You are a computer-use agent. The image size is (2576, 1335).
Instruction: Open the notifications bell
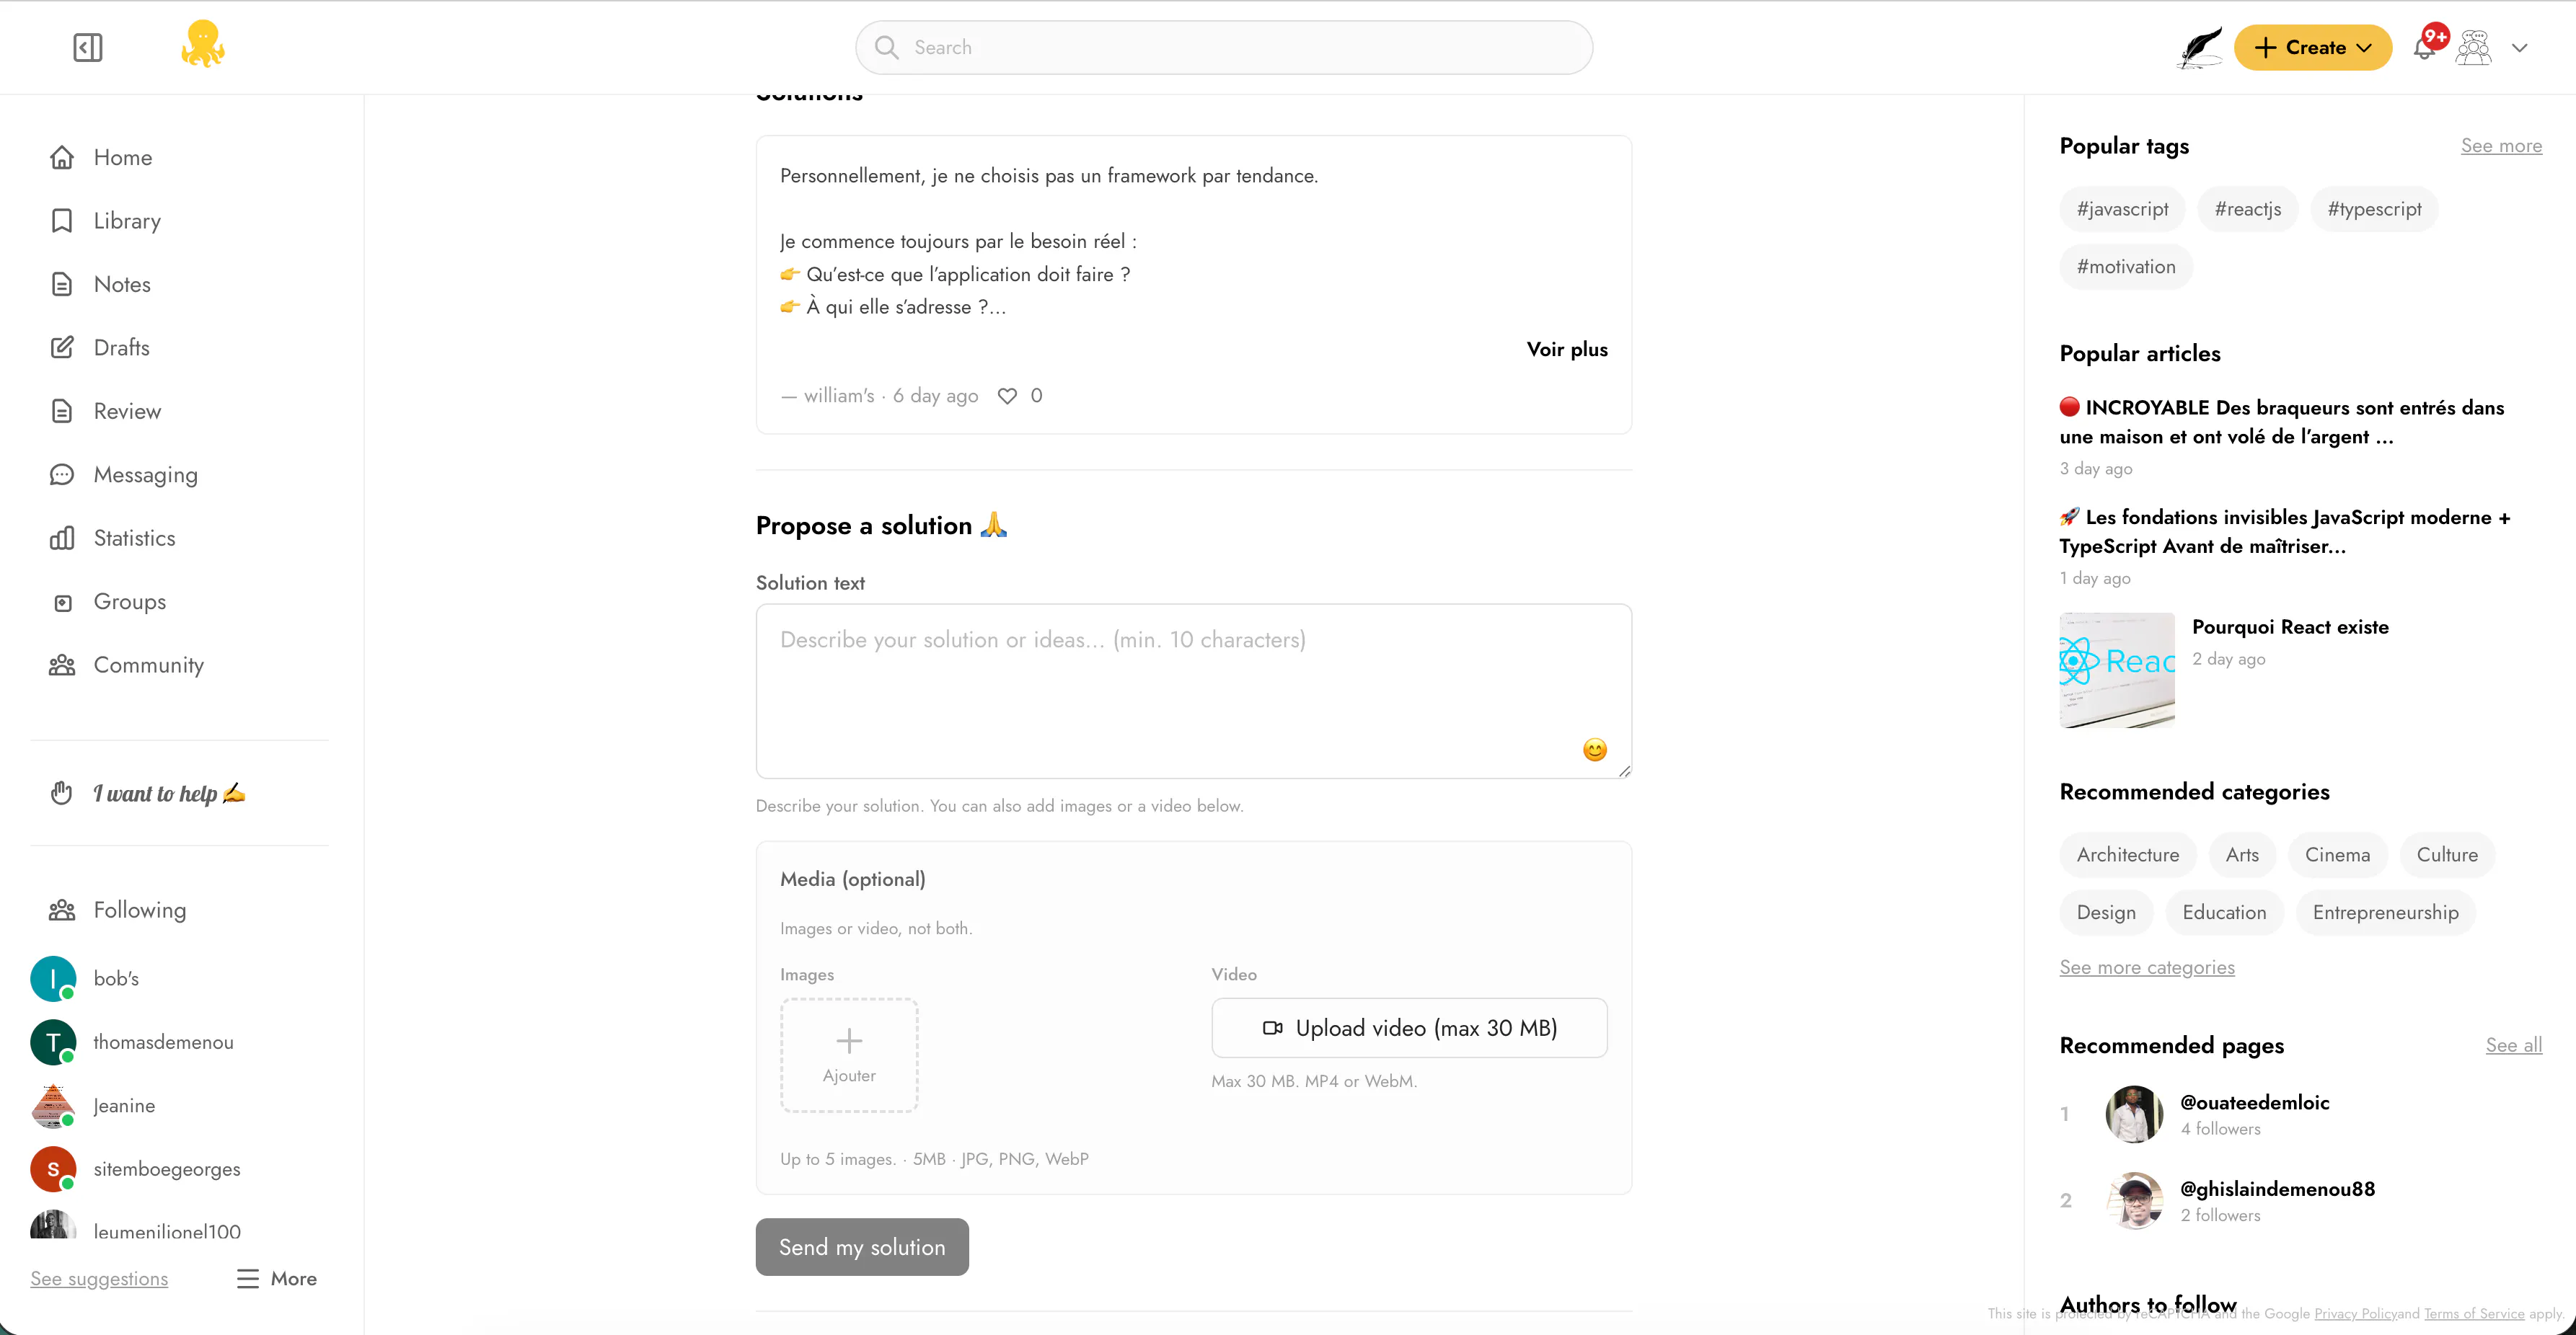click(x=2425, y=47)
